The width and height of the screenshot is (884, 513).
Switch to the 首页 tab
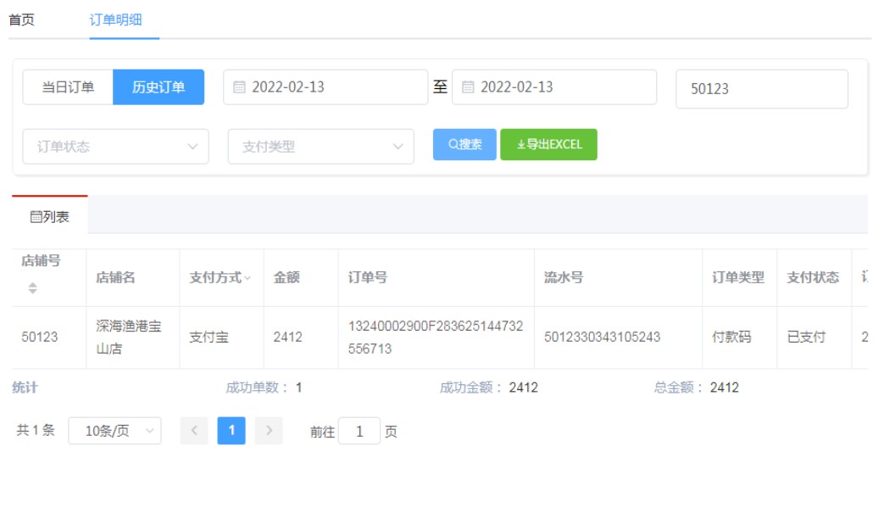point(21,20)
